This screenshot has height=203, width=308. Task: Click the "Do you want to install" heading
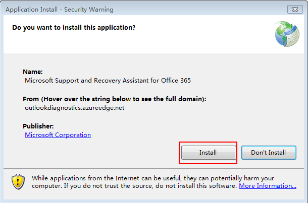pyautogui.click(x=74, y=27)
